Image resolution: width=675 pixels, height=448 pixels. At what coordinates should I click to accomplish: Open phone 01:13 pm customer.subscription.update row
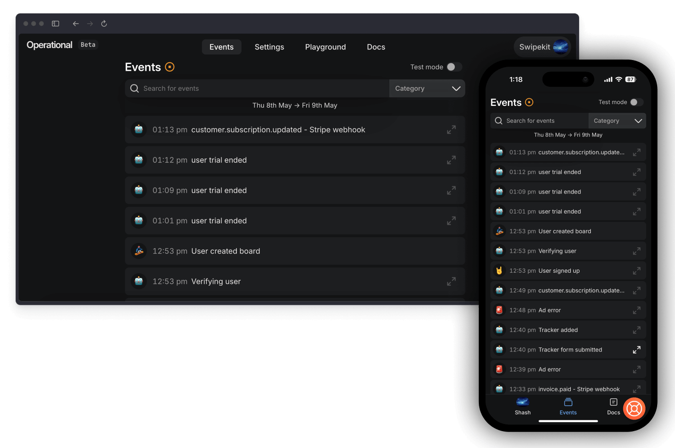pyautogui.click(x=568, y=152)
